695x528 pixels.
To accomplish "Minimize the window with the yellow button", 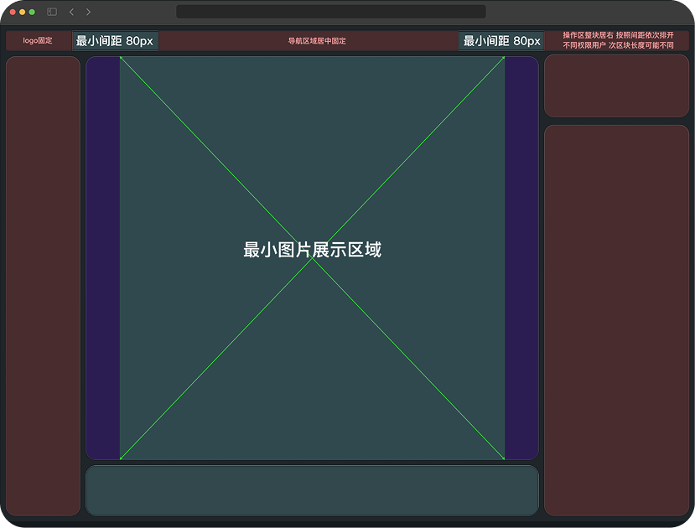I will (x=22, y=12).
